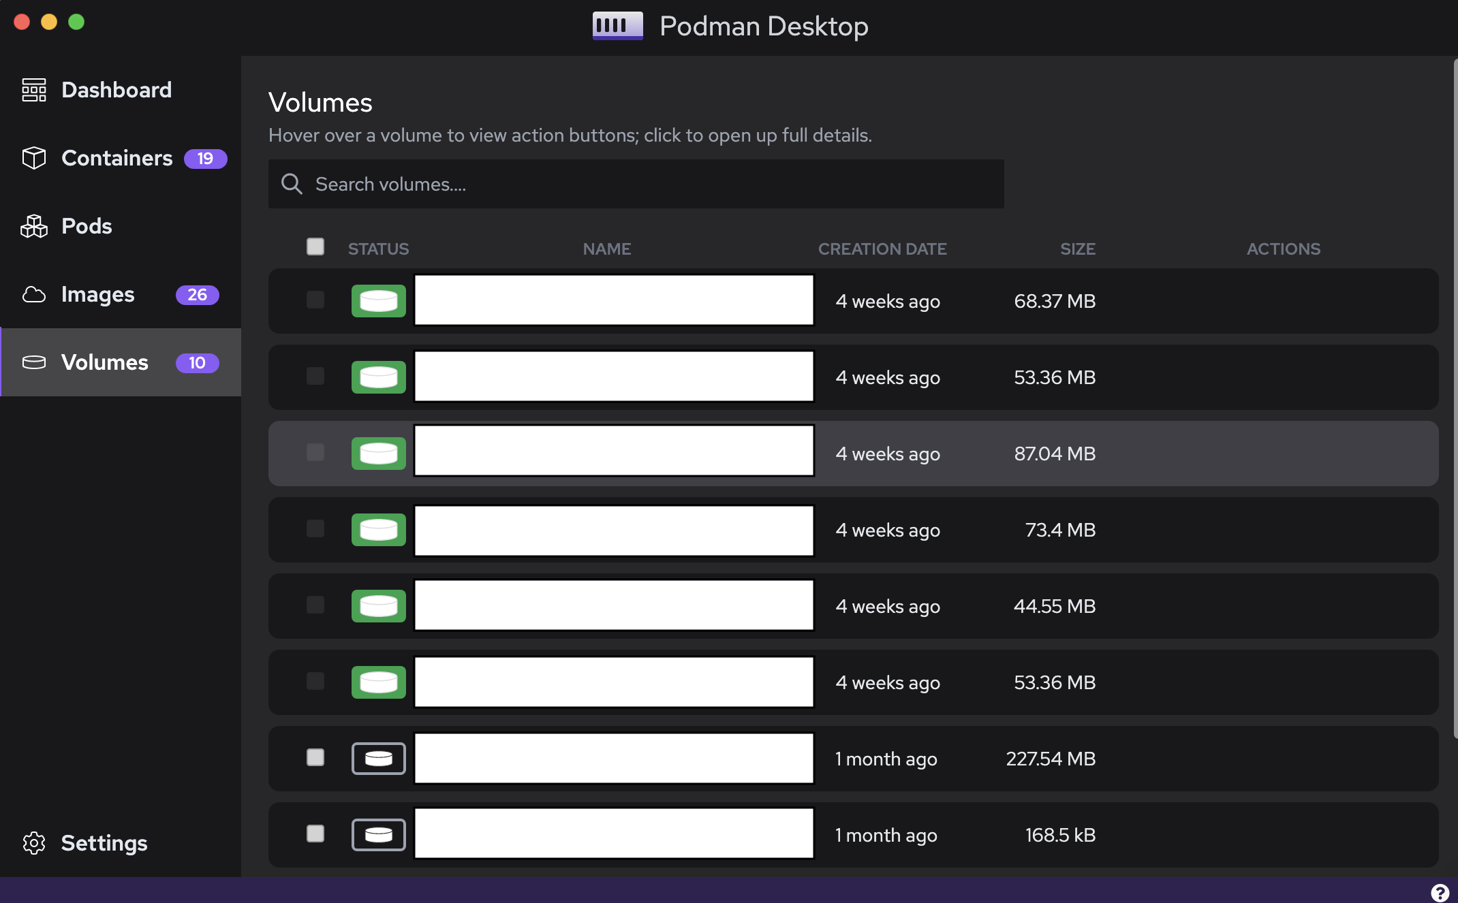Click green status icon of 68.37 MB volume
Viewport: 1458px width, 903px height.
point(378,301)
